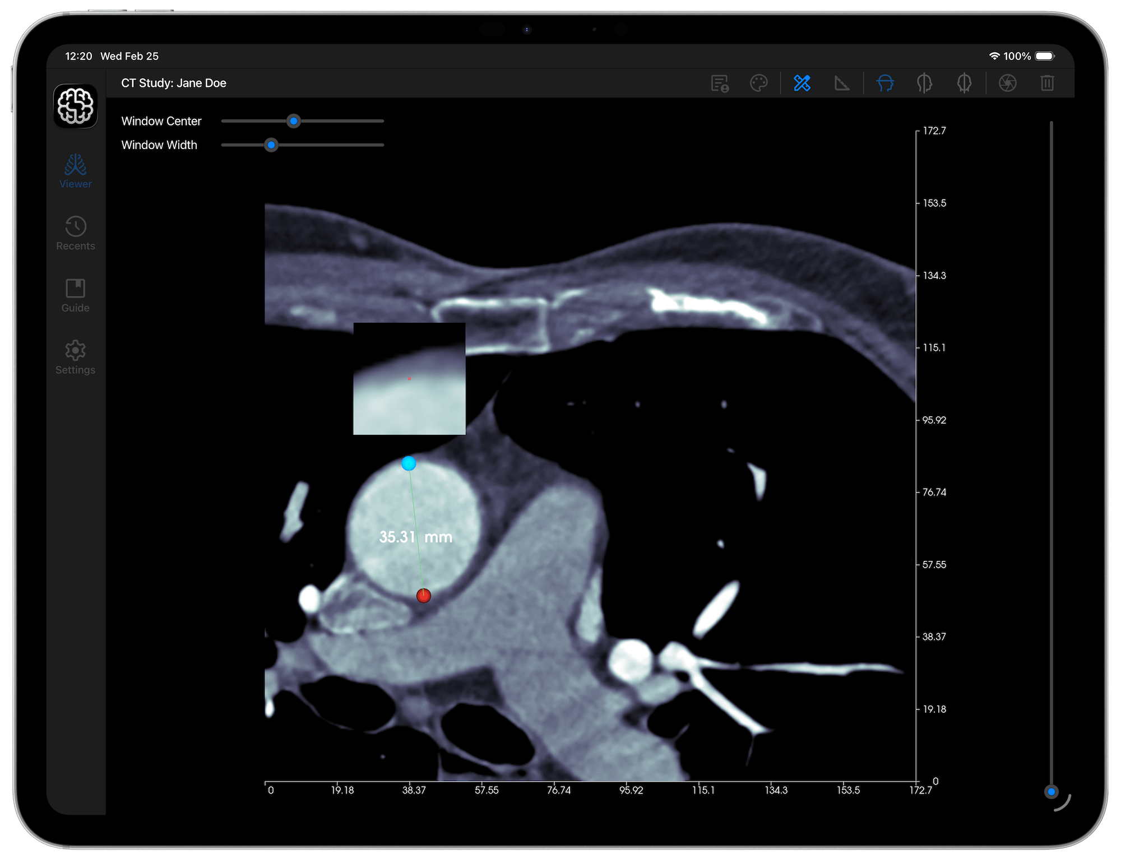Switch to sagittal head orientation view
Viewport: 1121px width, 859px height.
coord(924,83)
